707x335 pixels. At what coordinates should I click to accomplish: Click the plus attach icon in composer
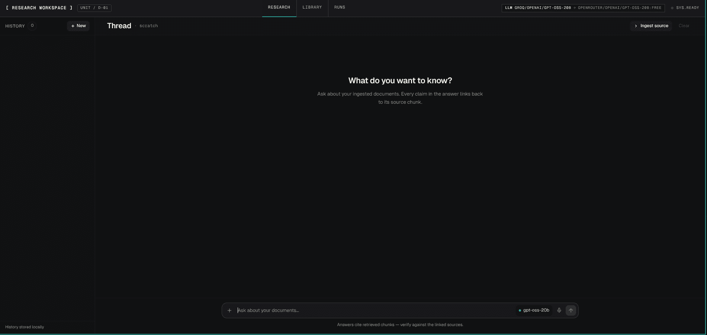(x=229, y=310)
